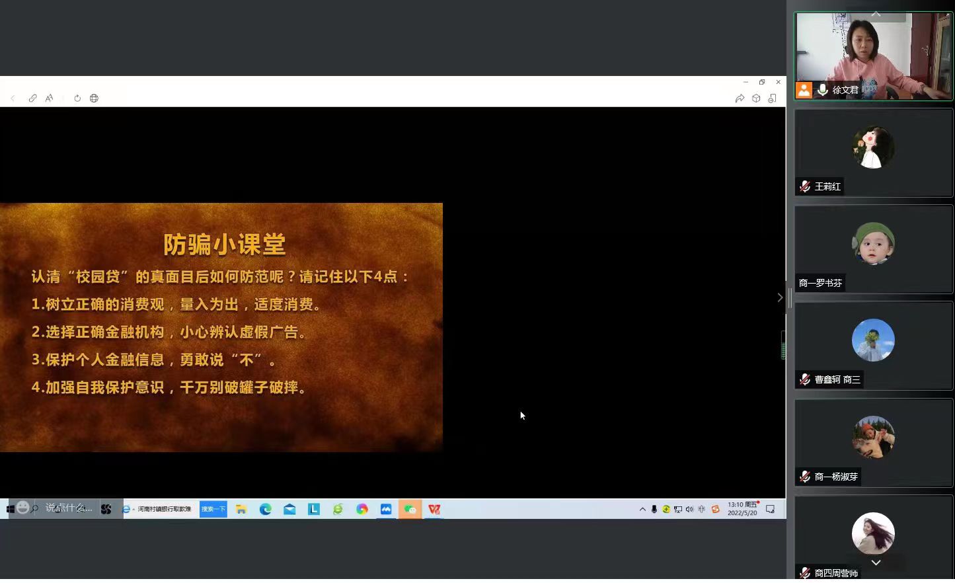Click the orange host icon on 徐文君's video

(x=804, y=90)
